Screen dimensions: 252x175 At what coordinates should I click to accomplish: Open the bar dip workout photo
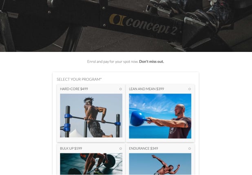coord(91,116)
